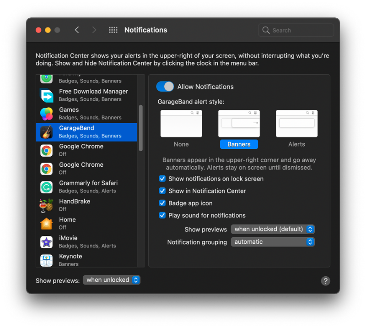Toggle Allow Notifications off
The image size is (366, 328).
165,87
